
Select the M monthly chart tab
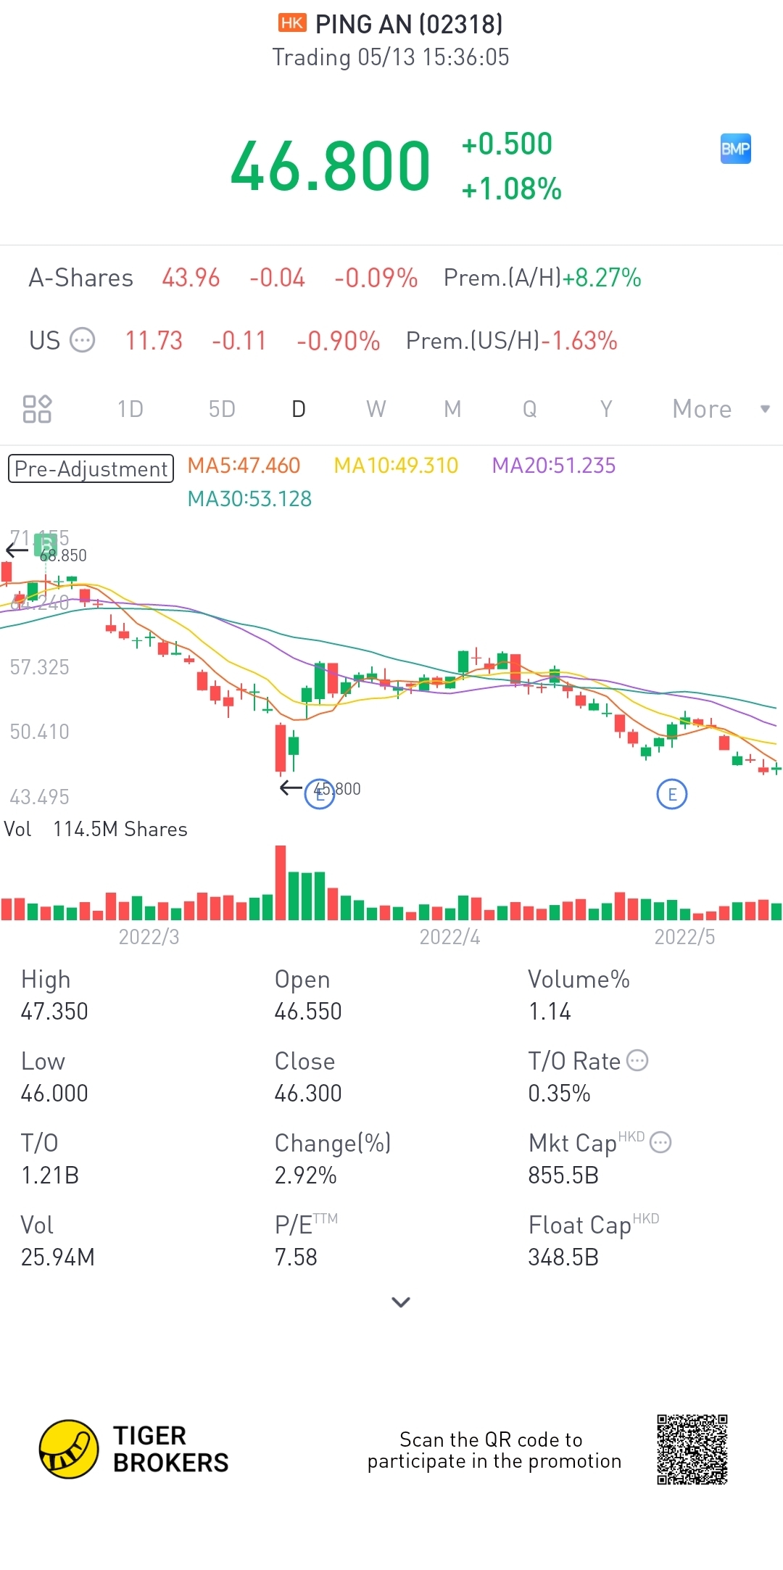[x=452, y=409]
